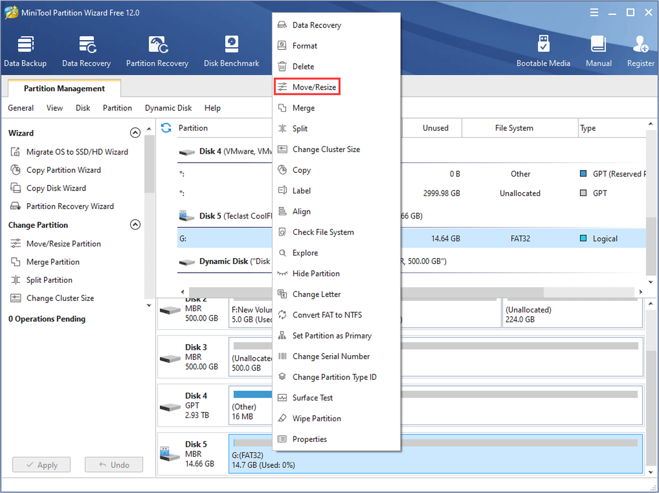
Task: Click the Undo button
Action: pos(114,465)
